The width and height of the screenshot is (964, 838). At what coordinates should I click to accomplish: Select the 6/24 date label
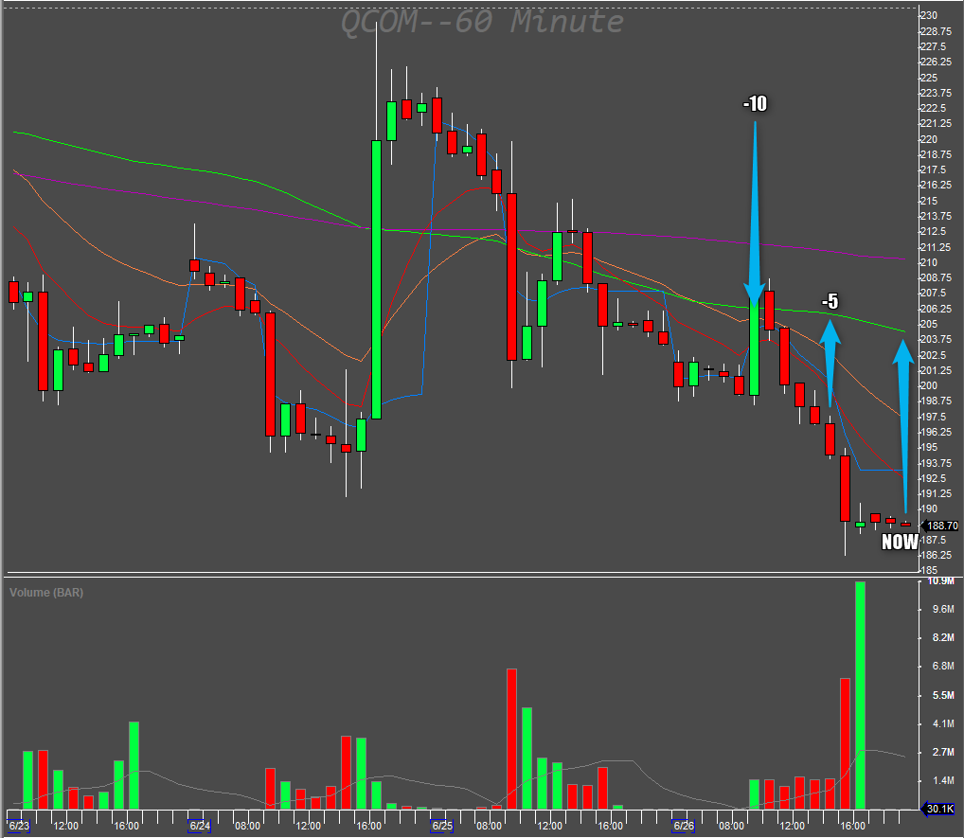point(200,826)
